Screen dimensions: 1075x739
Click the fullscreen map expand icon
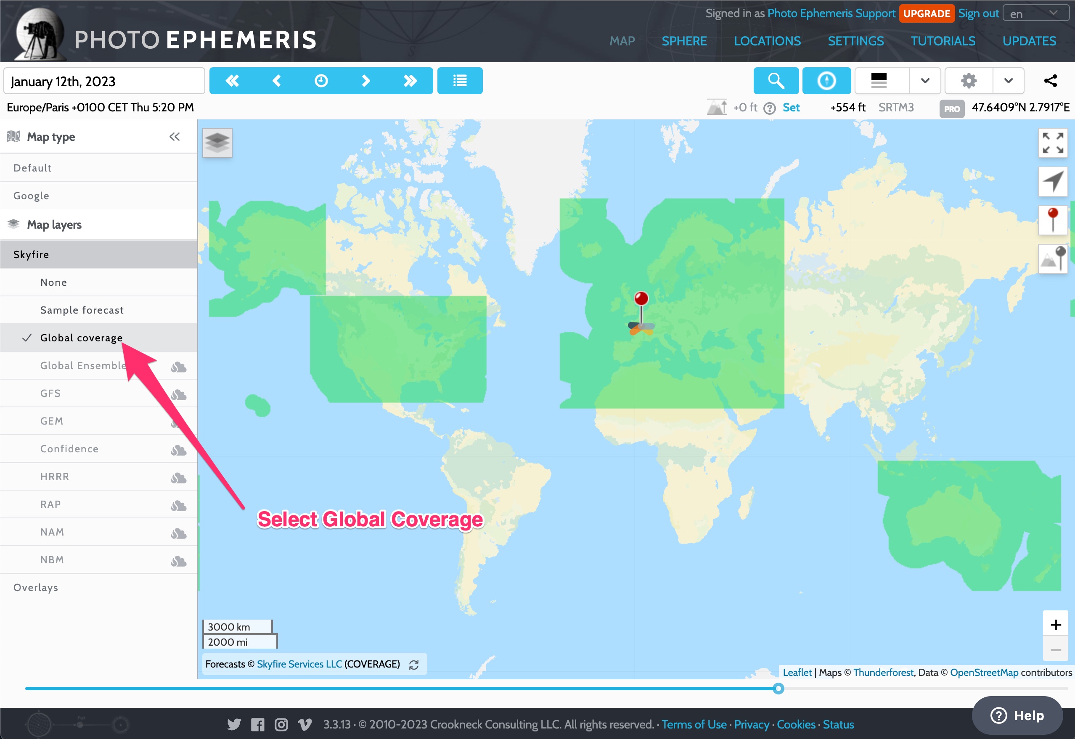1053,143
